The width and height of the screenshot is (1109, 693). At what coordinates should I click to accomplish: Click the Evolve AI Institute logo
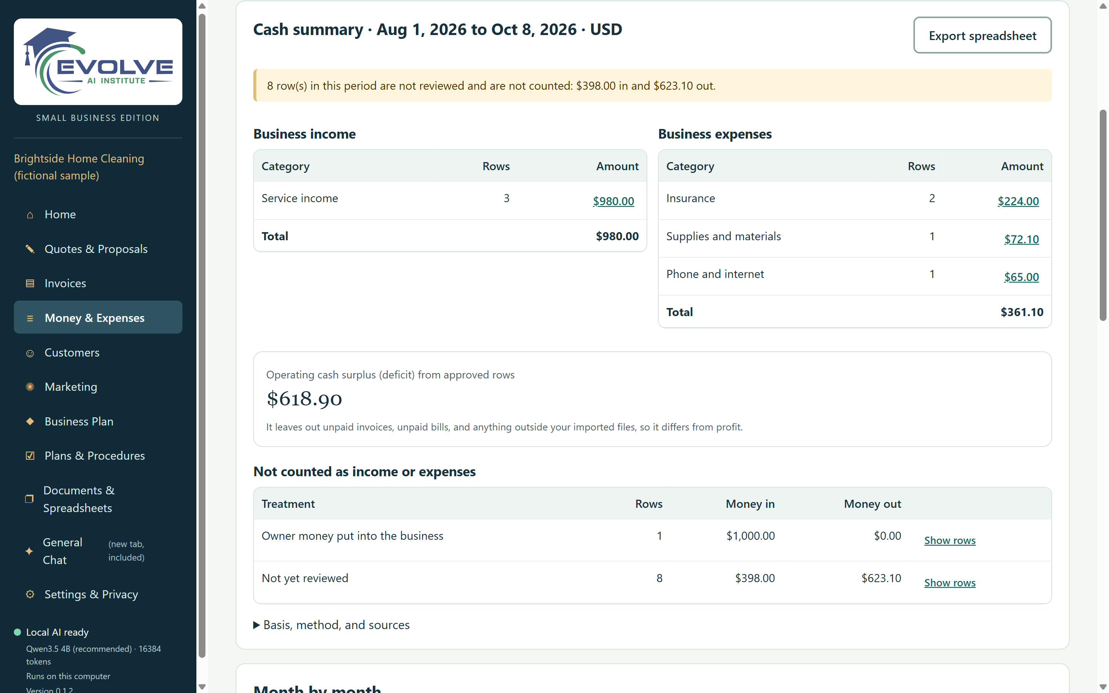click(x=98, y=62)
